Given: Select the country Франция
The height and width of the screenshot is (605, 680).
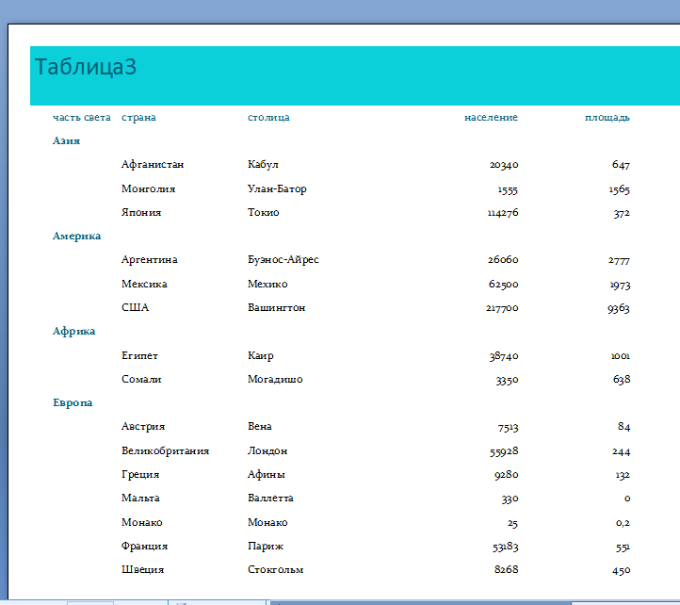Looking at the screenshot, I should tap(144, 547).
